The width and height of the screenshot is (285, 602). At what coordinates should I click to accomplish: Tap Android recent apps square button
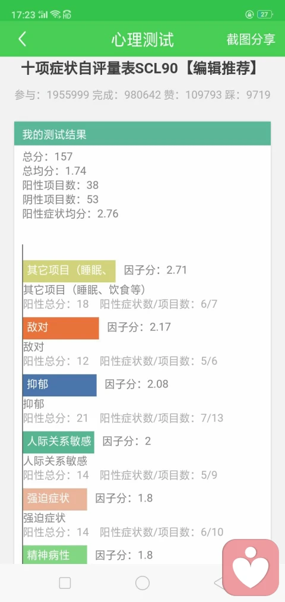point(65,583)
